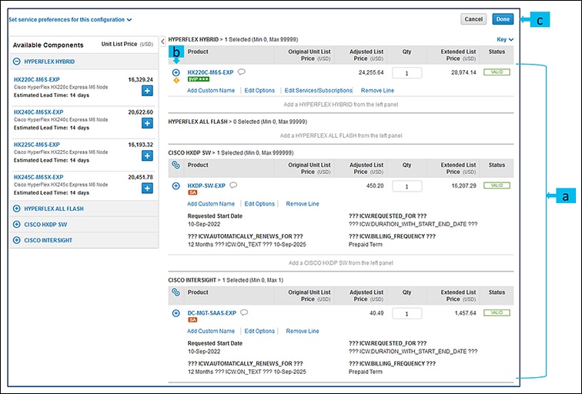Open Set service preferences for this configuration dropdown
This screenshot has width=582, height=394.
[x=70, y=20]
